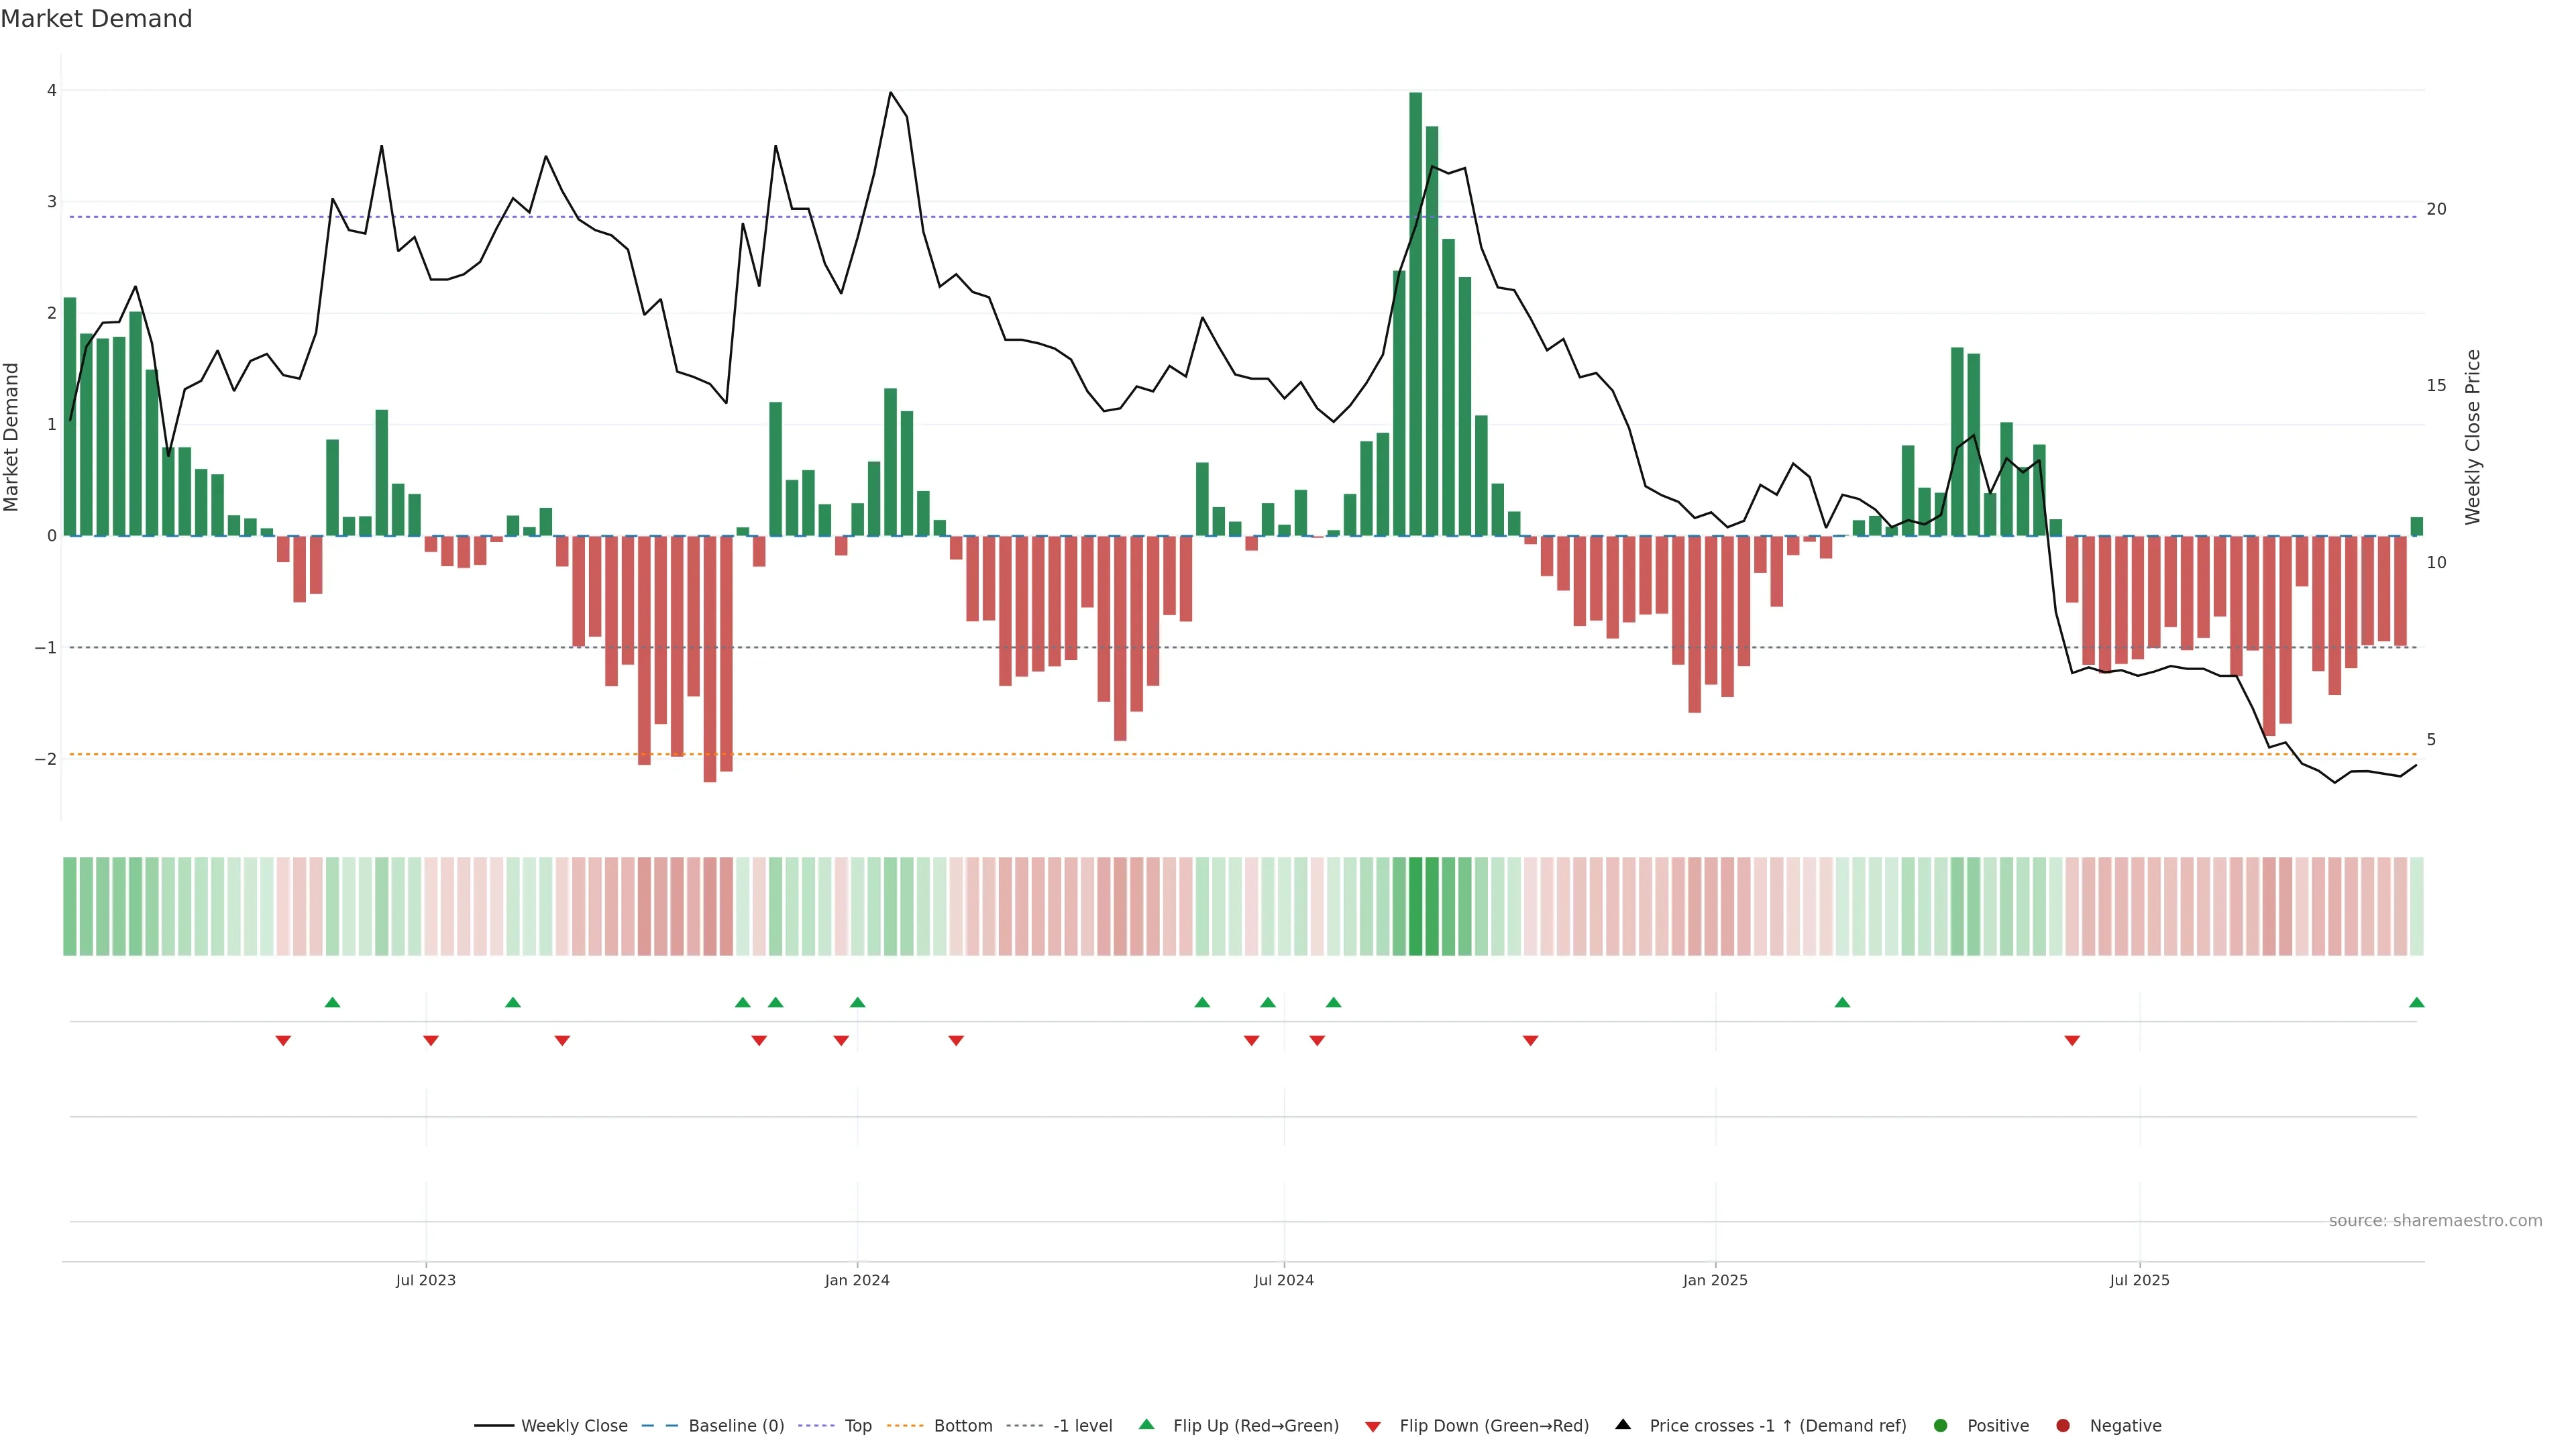
Task: Click the Negative legend red dot
Action: click(2063, 1425)
